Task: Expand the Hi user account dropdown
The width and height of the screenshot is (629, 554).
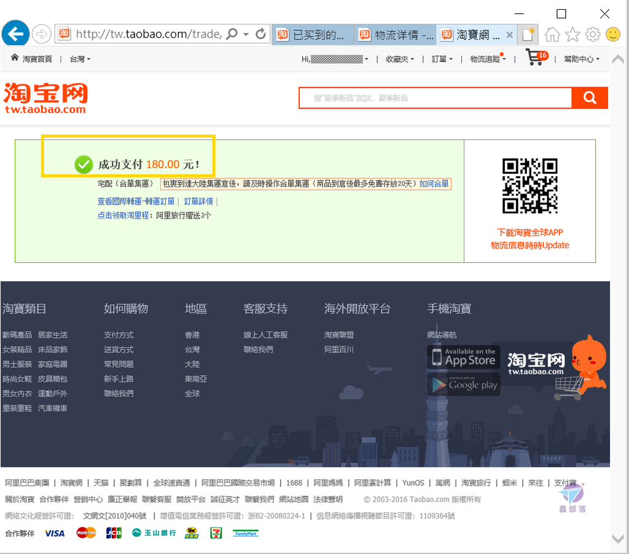Action: coord(335,59)
